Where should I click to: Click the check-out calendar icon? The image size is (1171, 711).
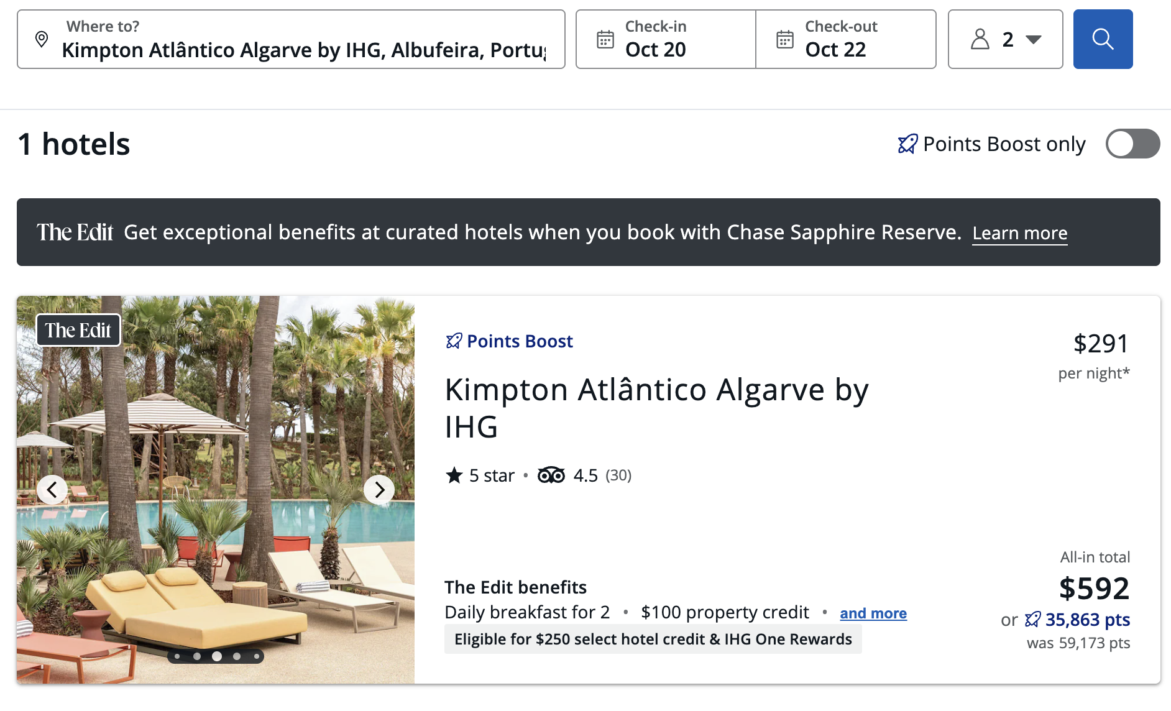point(784,39)
